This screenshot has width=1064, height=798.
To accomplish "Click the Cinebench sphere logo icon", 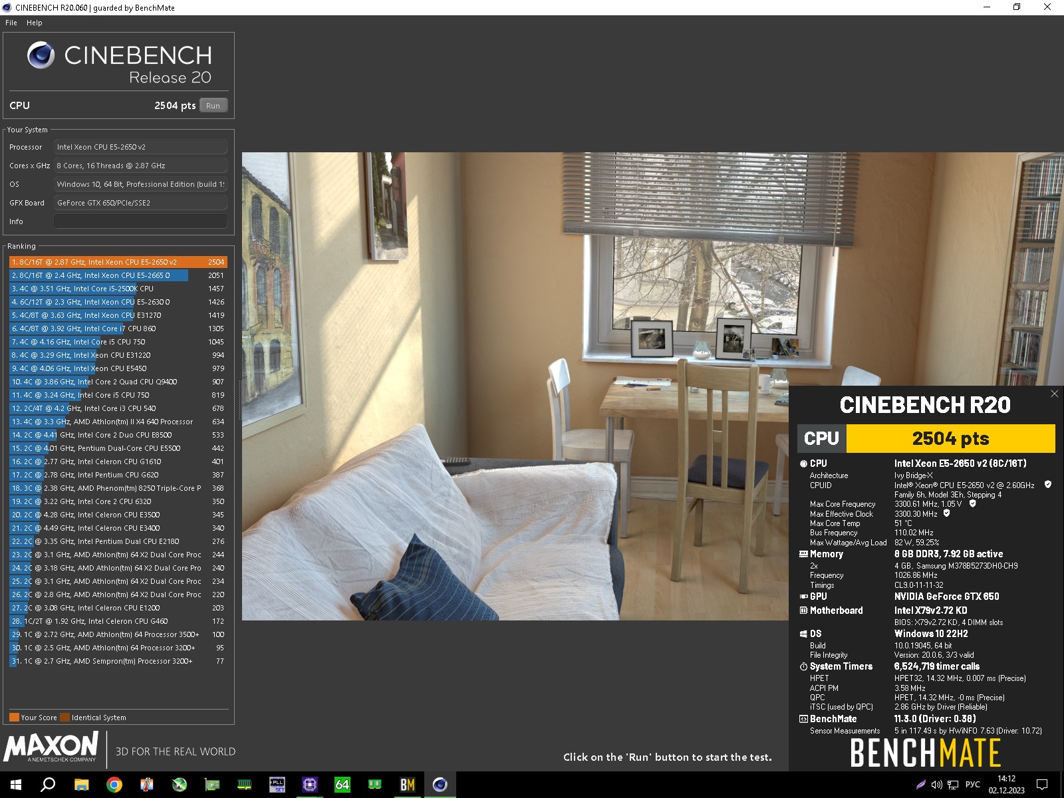I will point(41,55).
